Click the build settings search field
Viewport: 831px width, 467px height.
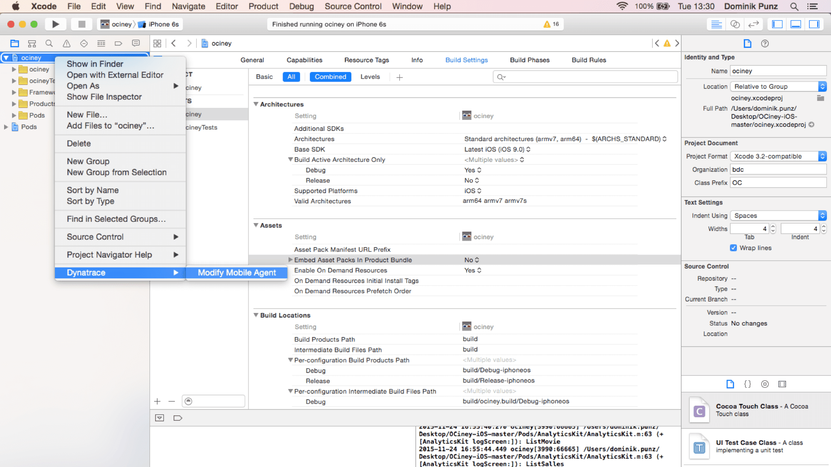click(585, 77)
